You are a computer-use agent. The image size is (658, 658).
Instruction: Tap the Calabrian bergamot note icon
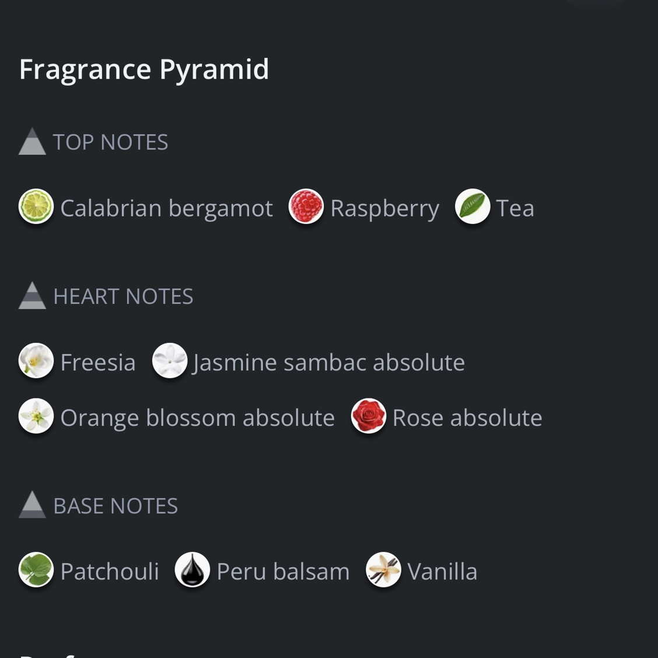point(36,206)
